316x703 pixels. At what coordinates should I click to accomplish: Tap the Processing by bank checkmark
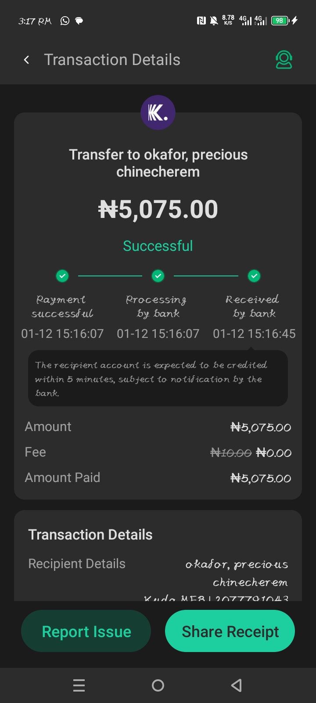click(158, 276)
